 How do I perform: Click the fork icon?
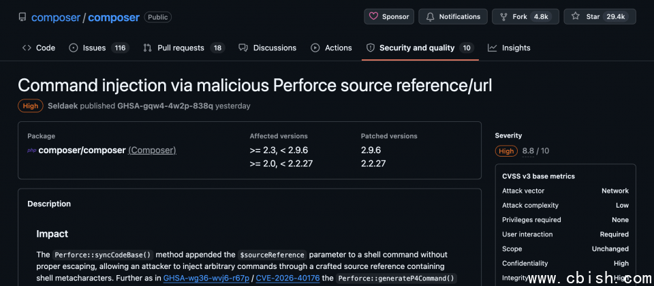(x=503, y=17)
